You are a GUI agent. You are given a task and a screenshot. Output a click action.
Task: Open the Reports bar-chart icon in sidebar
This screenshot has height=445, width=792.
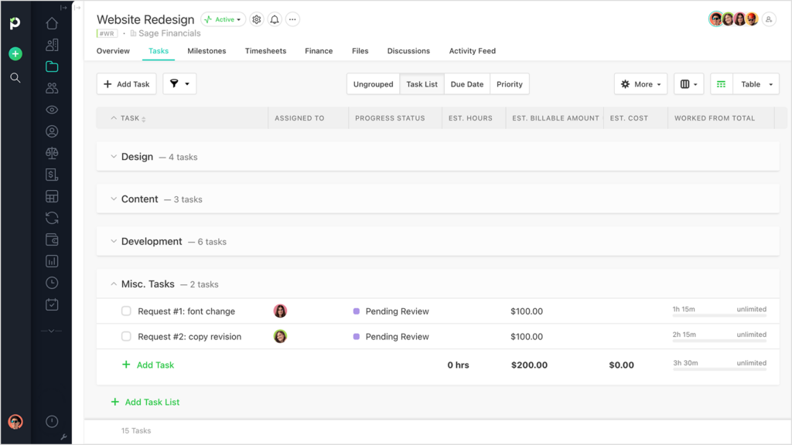pyautogui.click(x=51, y=261)
